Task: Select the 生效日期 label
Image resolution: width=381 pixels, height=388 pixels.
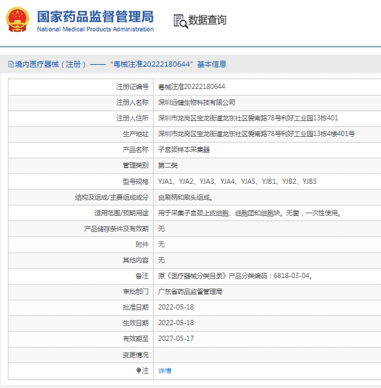Action: pos(136,323)
